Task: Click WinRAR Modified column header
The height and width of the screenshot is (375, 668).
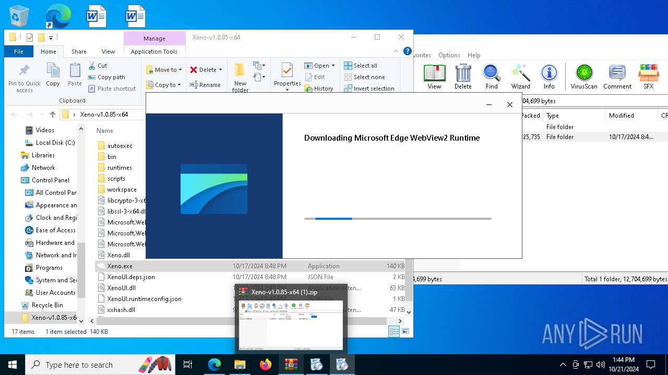Action: tap(622, 116)
